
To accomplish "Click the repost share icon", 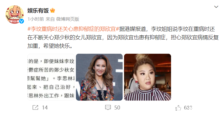I will point(35,107).
